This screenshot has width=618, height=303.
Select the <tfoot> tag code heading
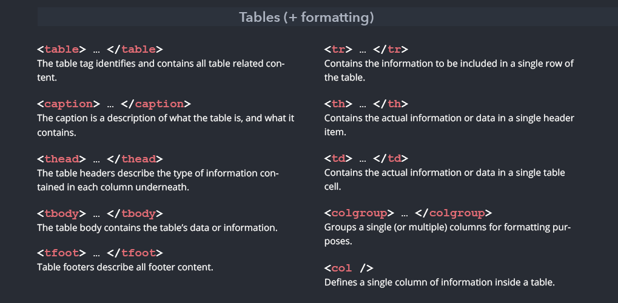[99, 253]
